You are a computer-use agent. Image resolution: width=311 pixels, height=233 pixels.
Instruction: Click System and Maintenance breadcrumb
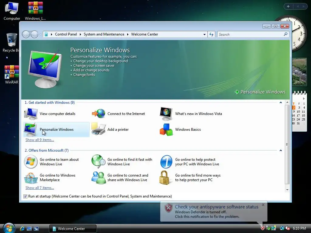coord(104,34)
